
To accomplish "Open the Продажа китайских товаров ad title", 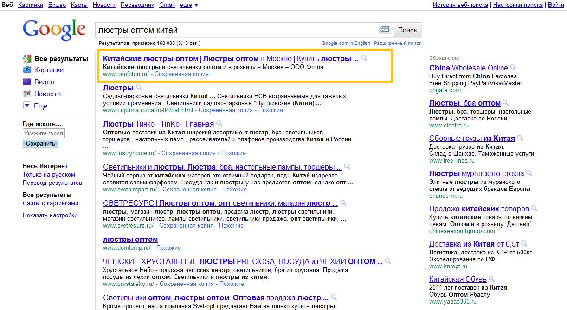I will [479, 209].
